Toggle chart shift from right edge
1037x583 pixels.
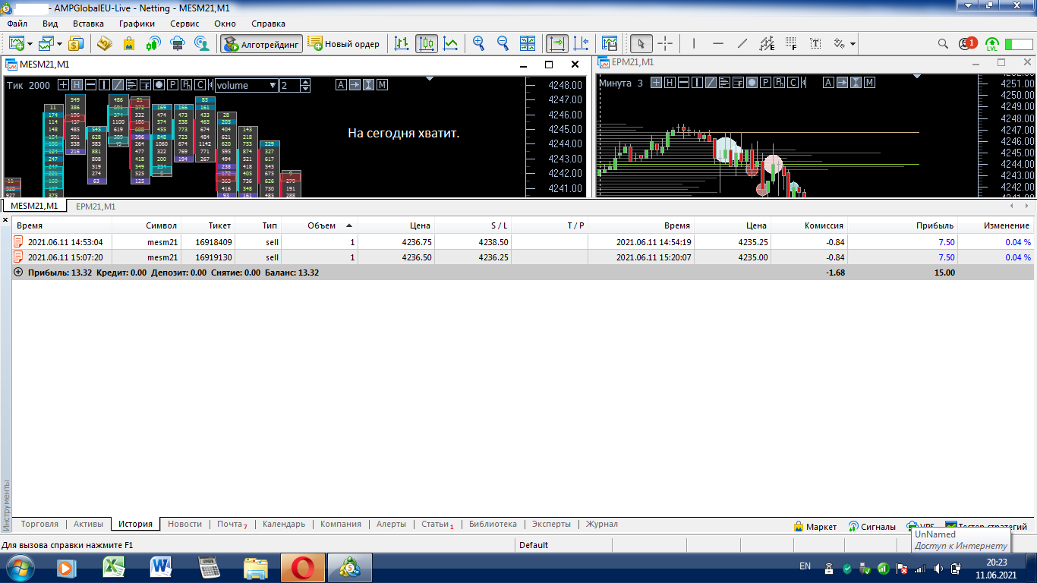[582, 43]
